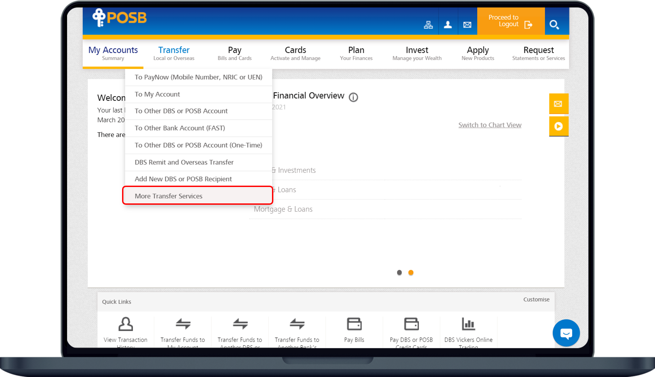Click the search magnifier icon
Screen dimensions: 655x377
[554, 24]
